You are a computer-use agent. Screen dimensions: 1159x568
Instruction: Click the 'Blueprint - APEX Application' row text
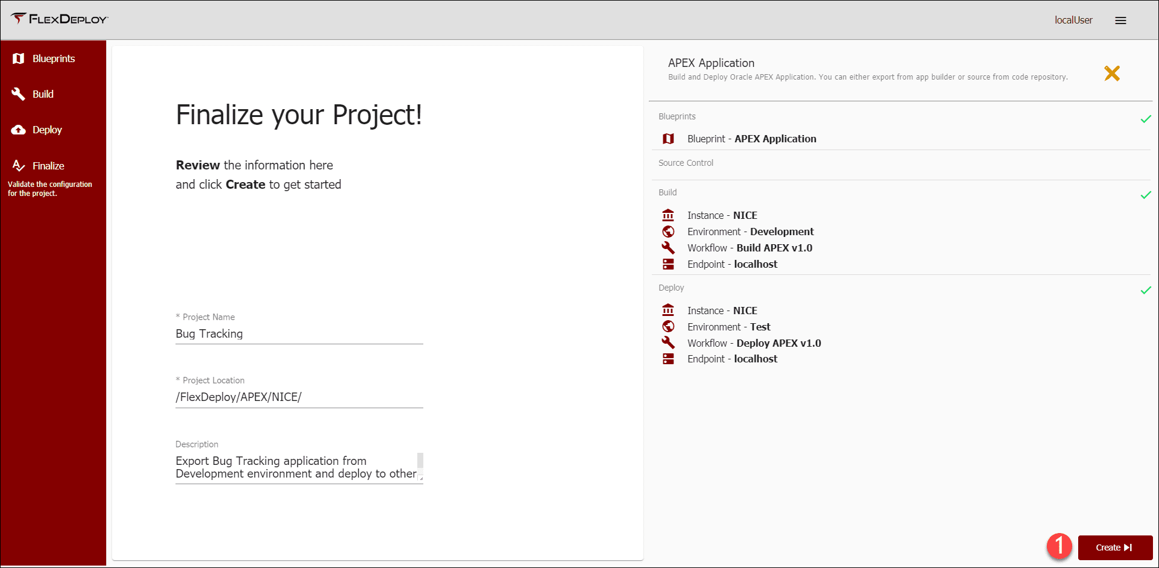click(x=752, y=139)
